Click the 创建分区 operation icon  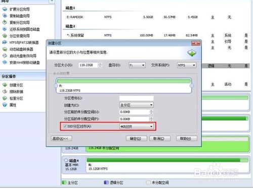5,85
